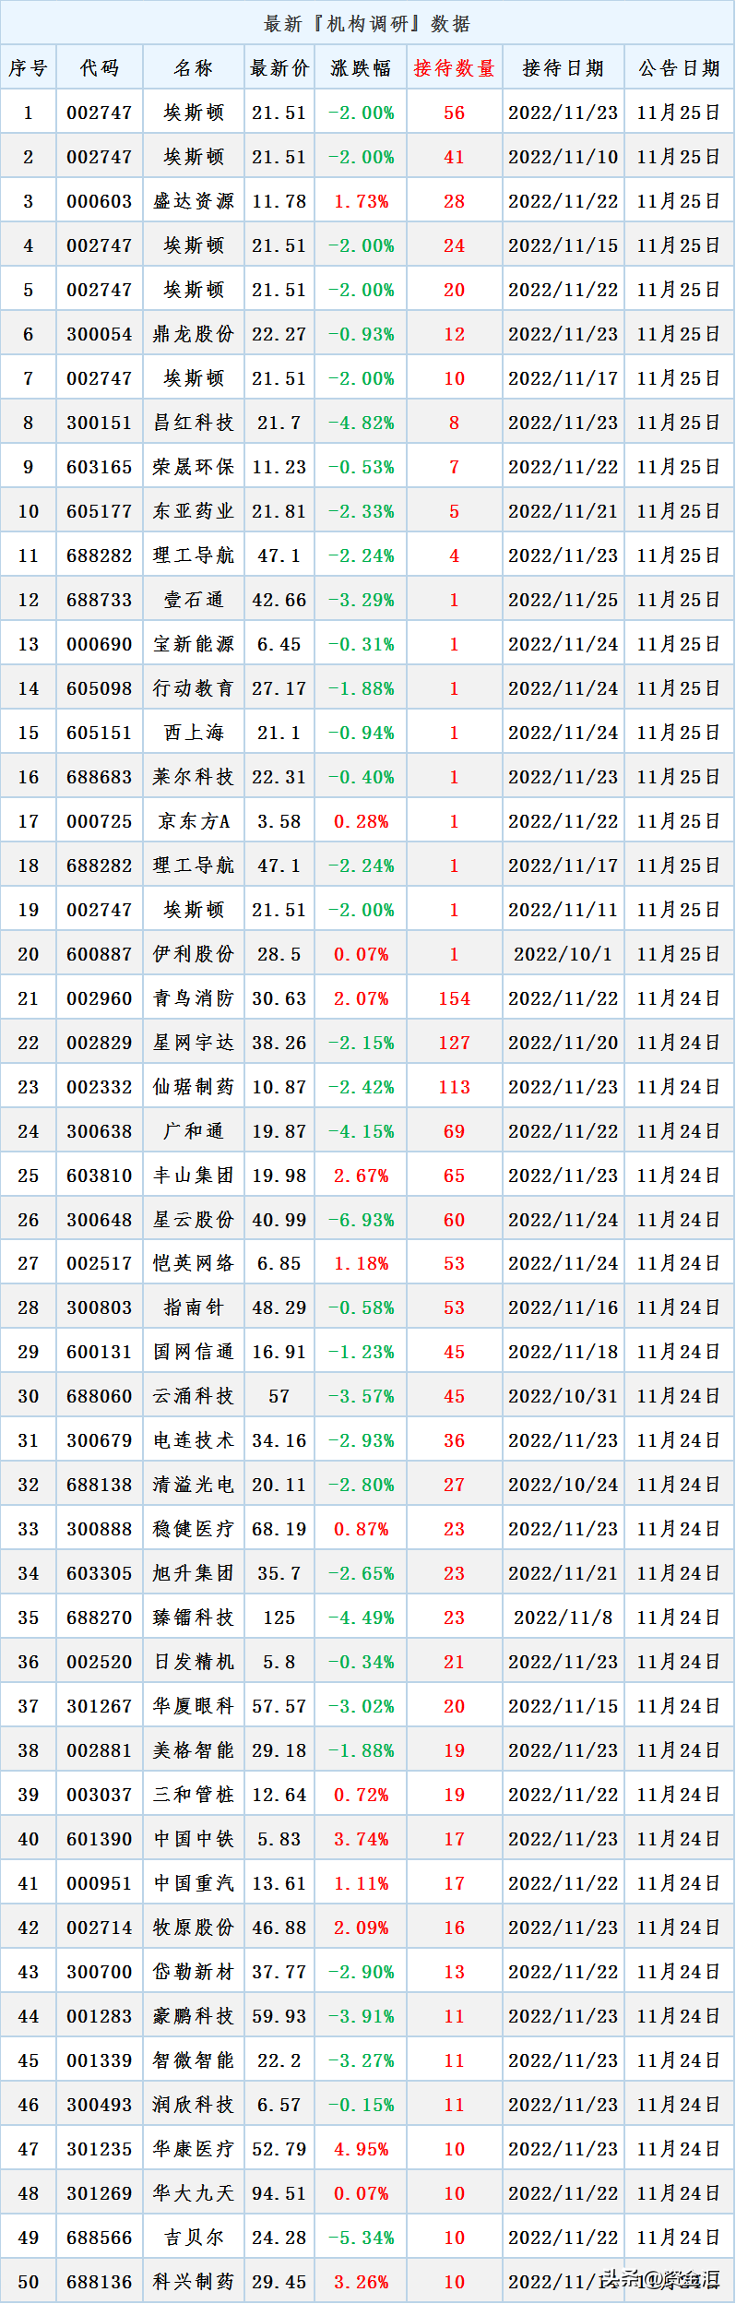Select stock name 稳健医疗

click(x=194, y=1529)
